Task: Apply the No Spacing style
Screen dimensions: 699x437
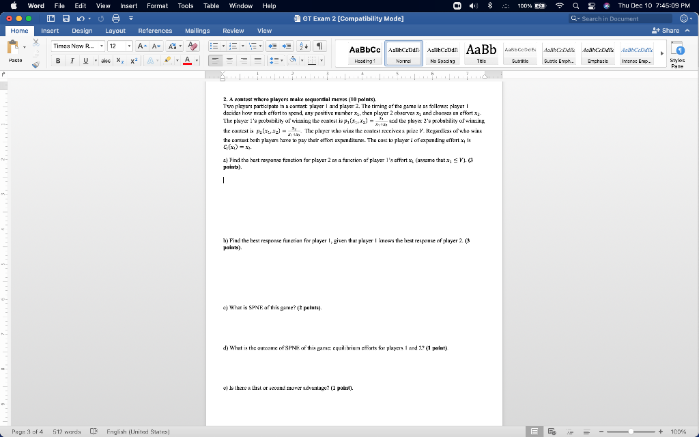Action: [x=442, y=53]
